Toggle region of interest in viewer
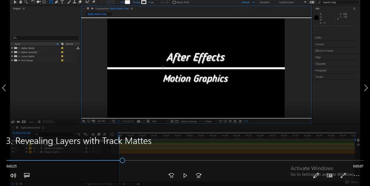 pos(172,121)
